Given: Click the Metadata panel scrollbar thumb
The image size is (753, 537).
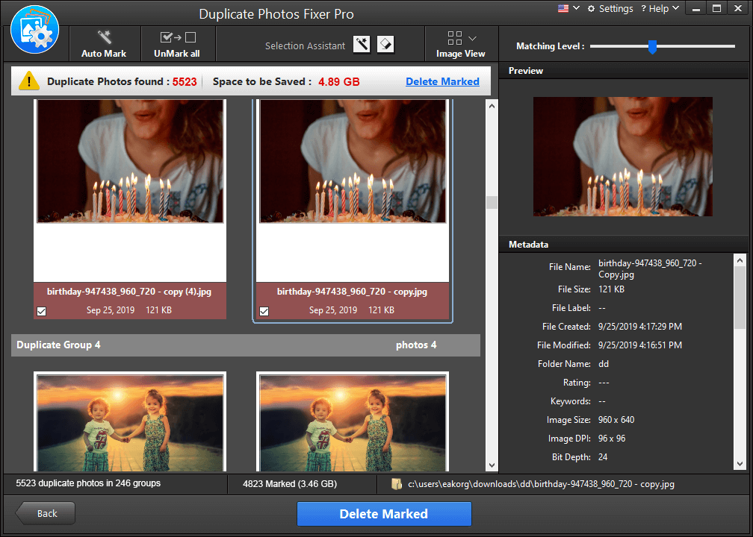Looking at the screenshot, I should coord(740,298).
